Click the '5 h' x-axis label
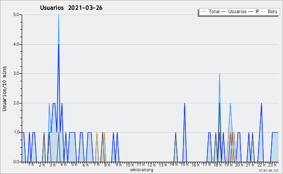Screen dimensions: 283x174 pyautogui.click(x=75, y=165)
